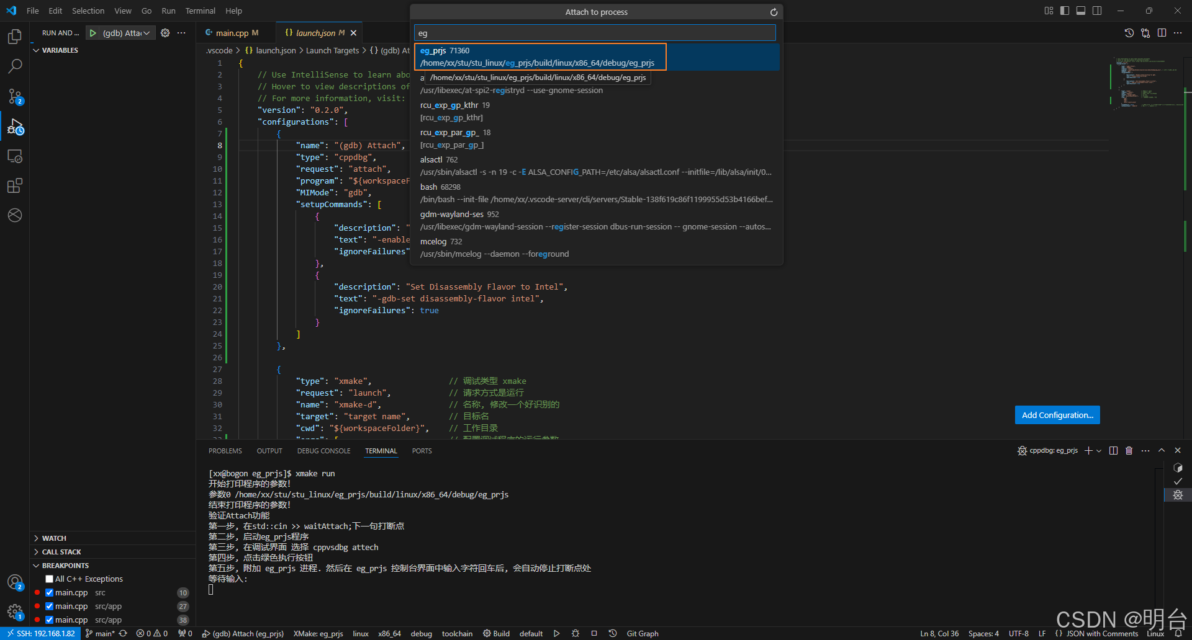Close the launch.json editor tab
Screen dimensions: 1192x640
[353, 33]
